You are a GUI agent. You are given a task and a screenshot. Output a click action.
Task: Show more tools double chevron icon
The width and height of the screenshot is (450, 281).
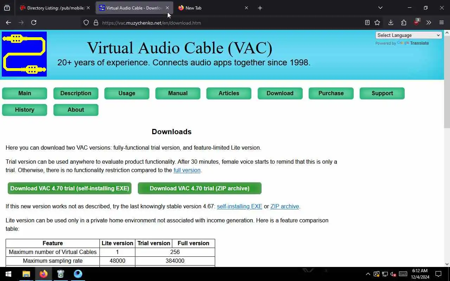(429, 22)
